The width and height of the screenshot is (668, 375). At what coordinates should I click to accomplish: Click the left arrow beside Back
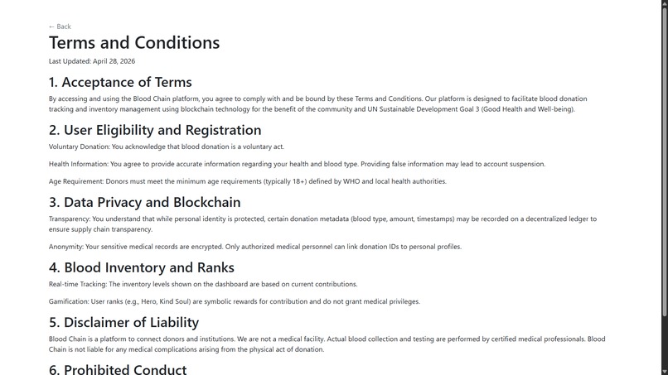[x=51, y=26]
